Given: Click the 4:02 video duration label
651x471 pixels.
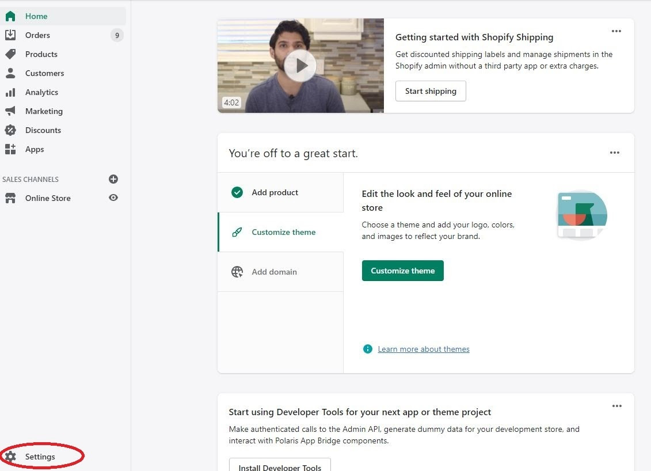Looking at the screenshot, I should pyautogui.click(x=231, y=102).
